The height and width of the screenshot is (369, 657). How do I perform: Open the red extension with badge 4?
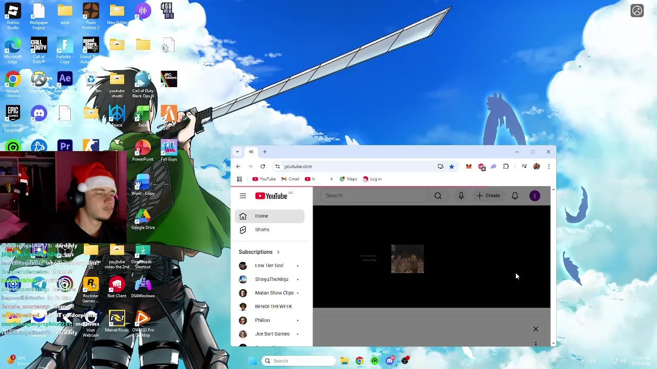click(x=481, y=167)
